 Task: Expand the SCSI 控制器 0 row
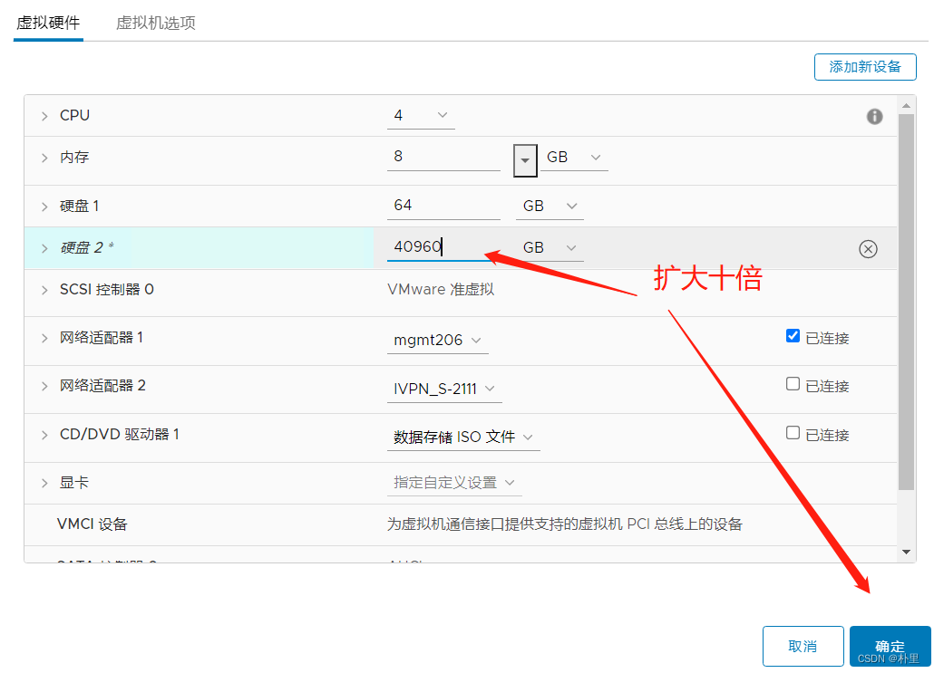pos(44,290)
